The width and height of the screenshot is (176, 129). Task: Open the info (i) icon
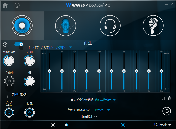17,5
